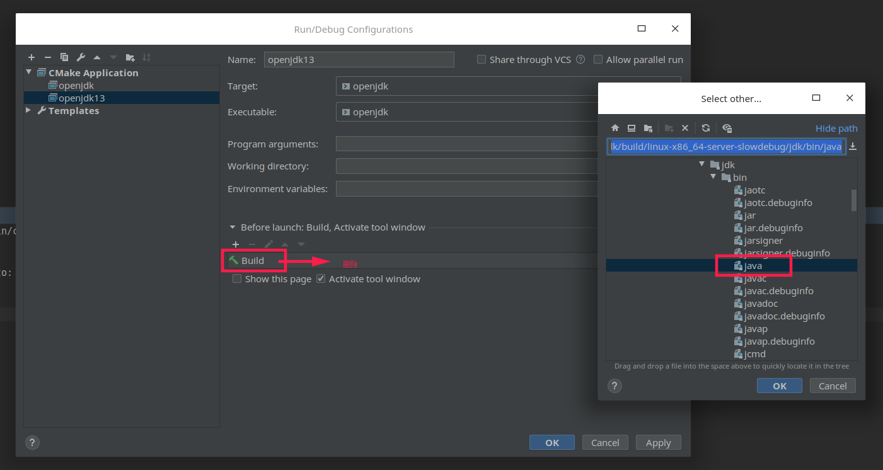Uncheck Activate tool window
Viewport: 883px width, 470px height.
(321, 278)
